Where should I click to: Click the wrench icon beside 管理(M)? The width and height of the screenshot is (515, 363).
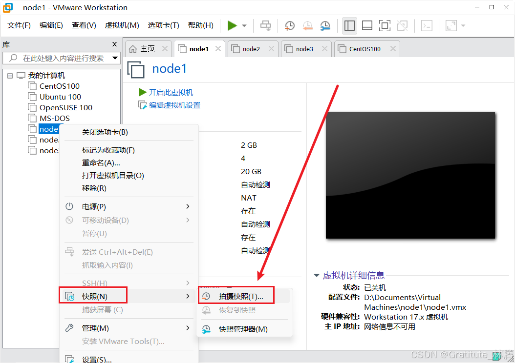point(69,328)
